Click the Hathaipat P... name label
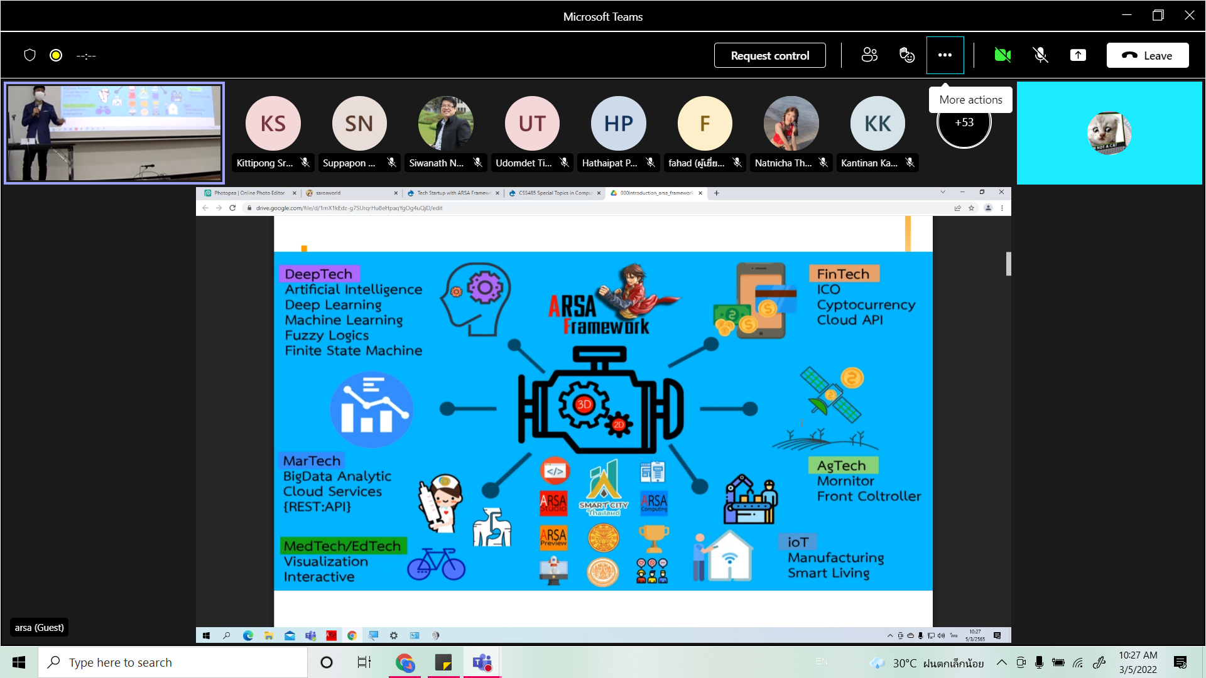 [x=609, y=163]
